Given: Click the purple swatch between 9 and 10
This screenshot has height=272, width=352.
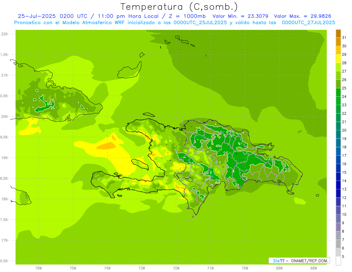Looking at the screenshot, I should click(x=338, y=219).
